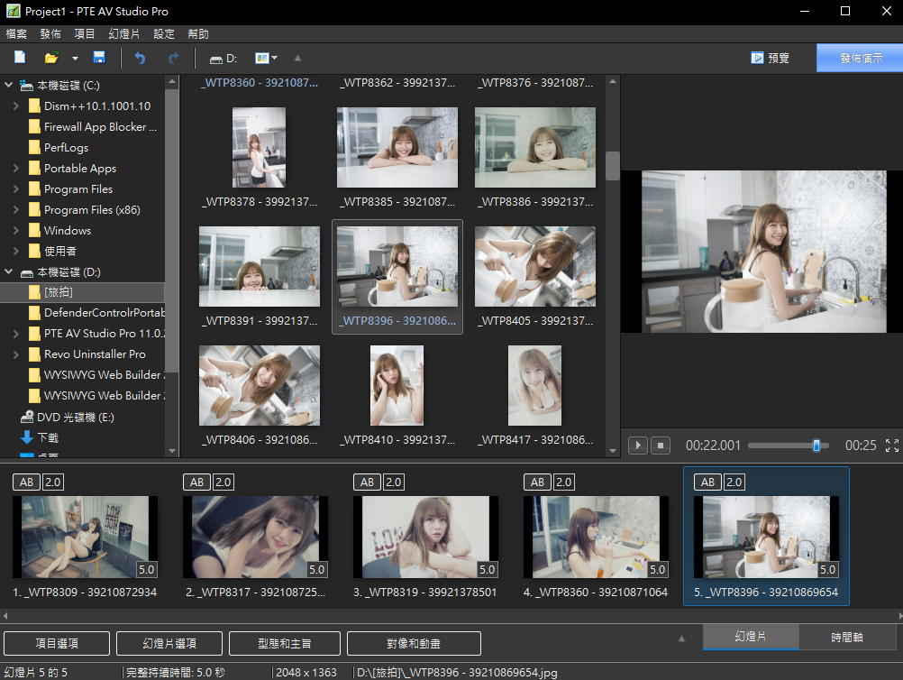Toggle the AB transition badge on slide 1
903x680 pixels.
(x=25, y=482)
